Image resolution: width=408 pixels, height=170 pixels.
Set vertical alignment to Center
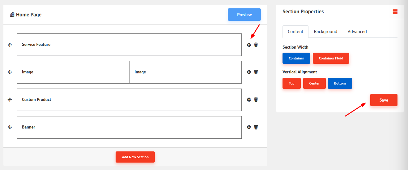tap(314, 83)
